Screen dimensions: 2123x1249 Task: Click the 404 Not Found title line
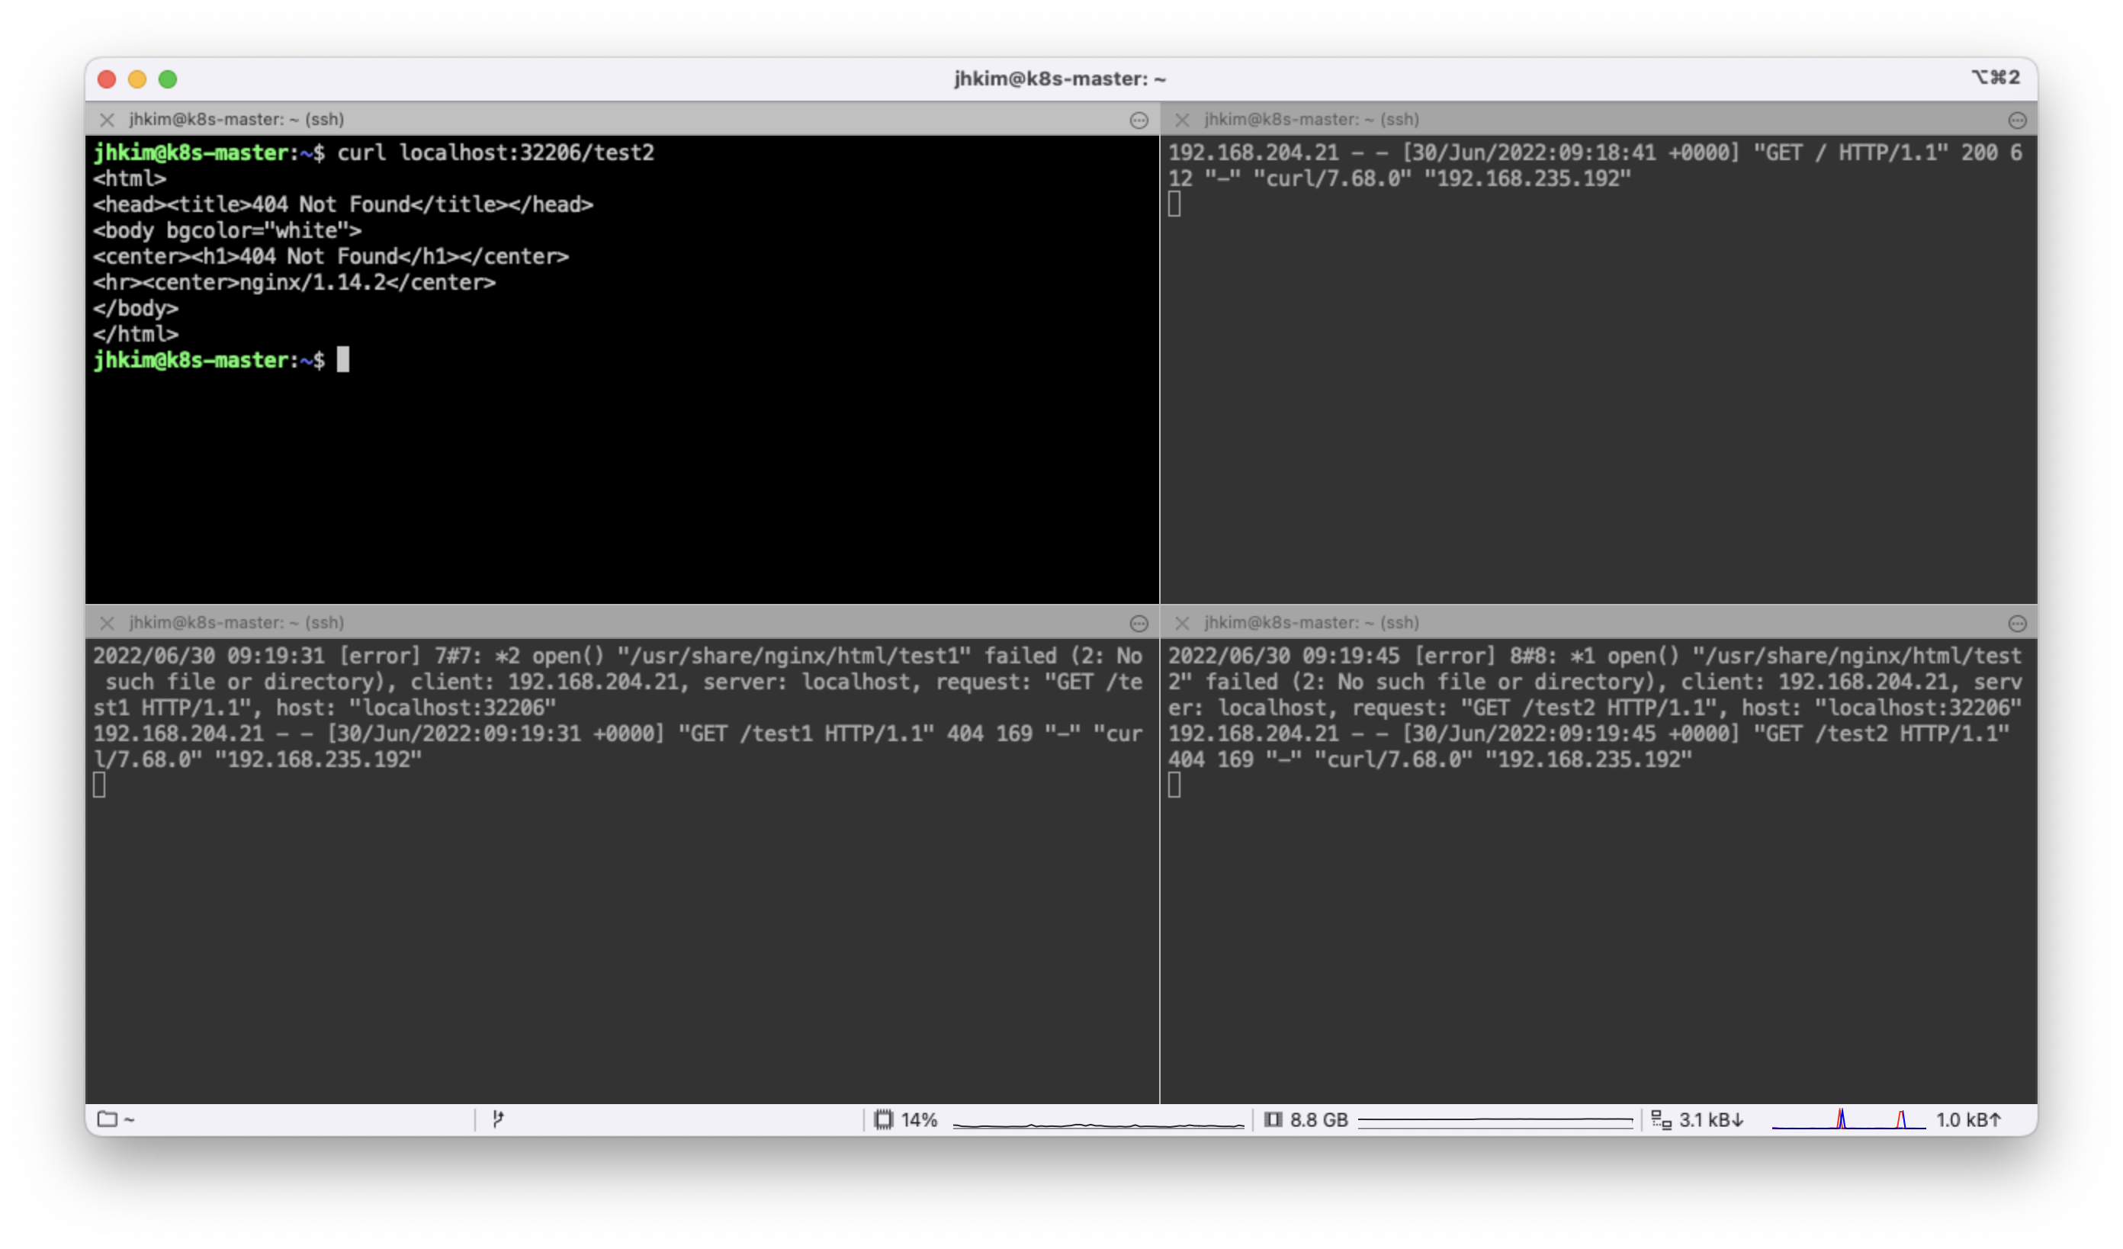pos(343,204)
